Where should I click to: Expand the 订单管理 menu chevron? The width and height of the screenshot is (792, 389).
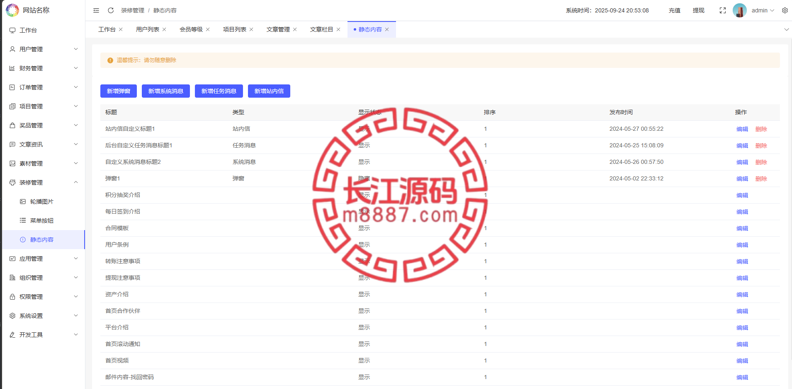pos(76,87)
